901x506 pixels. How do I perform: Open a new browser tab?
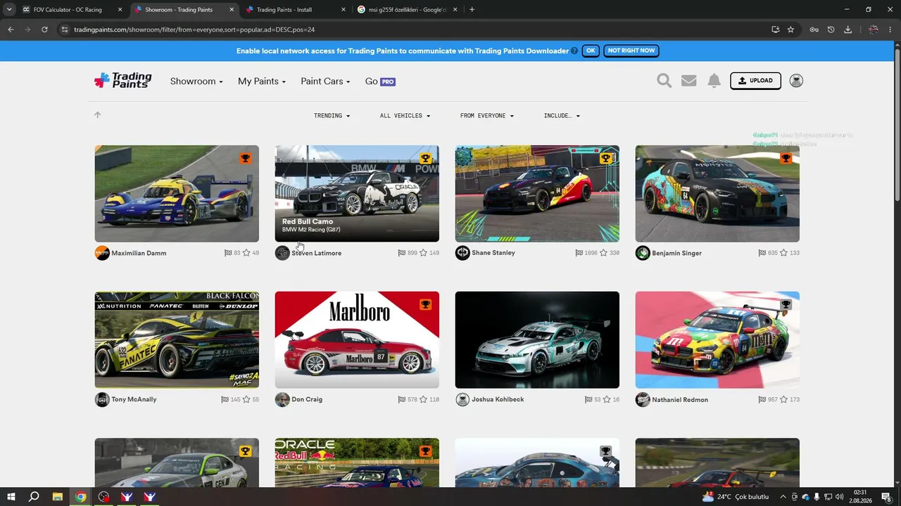[x=472, y=10]
